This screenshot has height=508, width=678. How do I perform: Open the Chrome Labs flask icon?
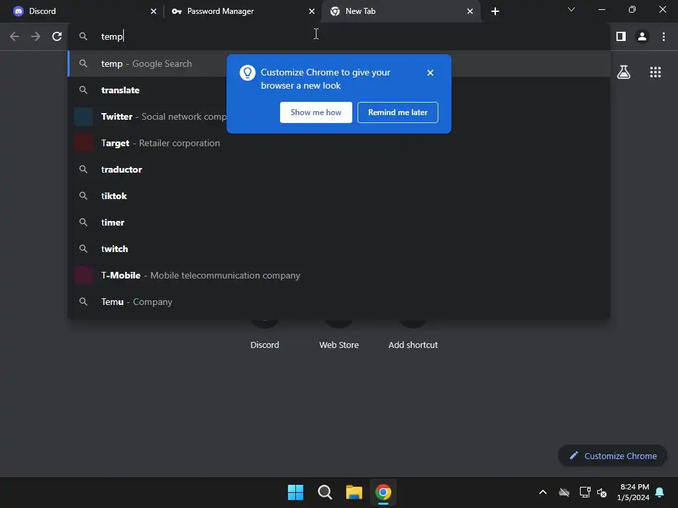point(624,71)
